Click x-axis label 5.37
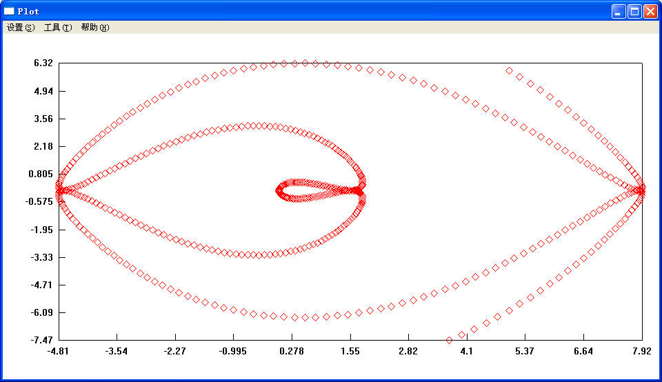The width and height of the screenshot is (662, 382). coord(525,351)
